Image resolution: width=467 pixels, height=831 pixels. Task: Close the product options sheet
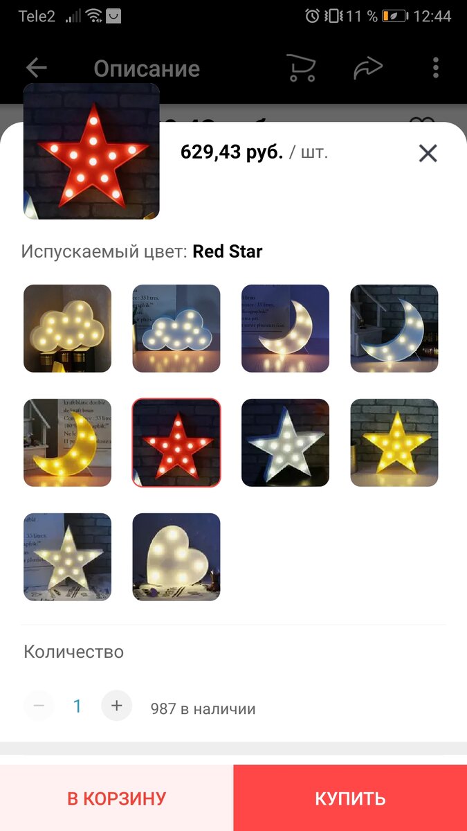click(428, 153)
